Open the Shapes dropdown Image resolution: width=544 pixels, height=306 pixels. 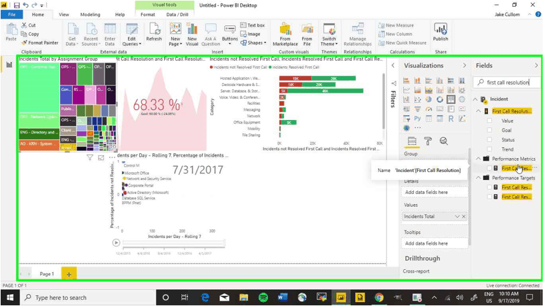pyautogui.click(x=253, y=43)
